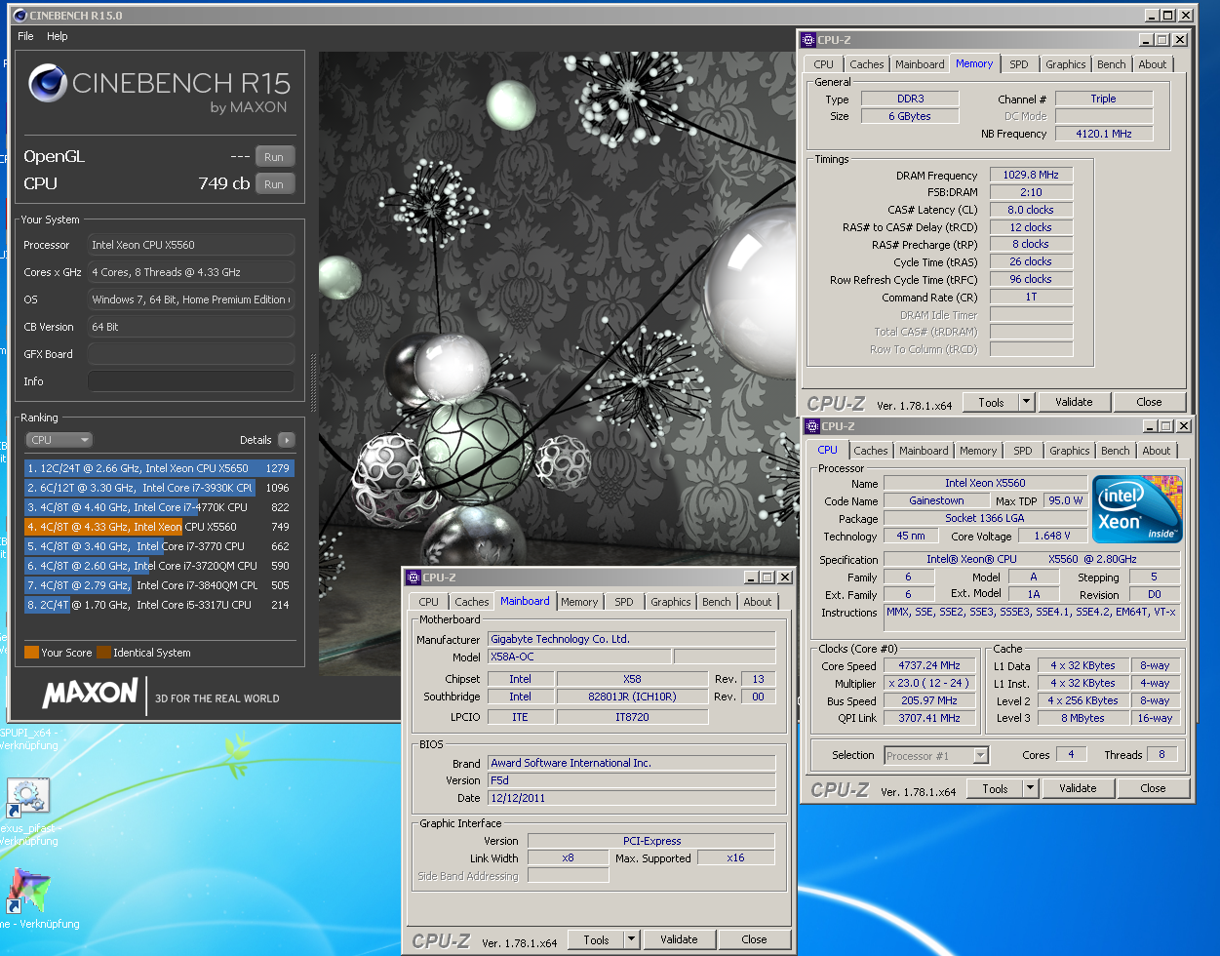Select ranking row 5 Core i7-3770
Image resolution: width=1220 pixels, height=956 pixels.
tap(158, 546)
